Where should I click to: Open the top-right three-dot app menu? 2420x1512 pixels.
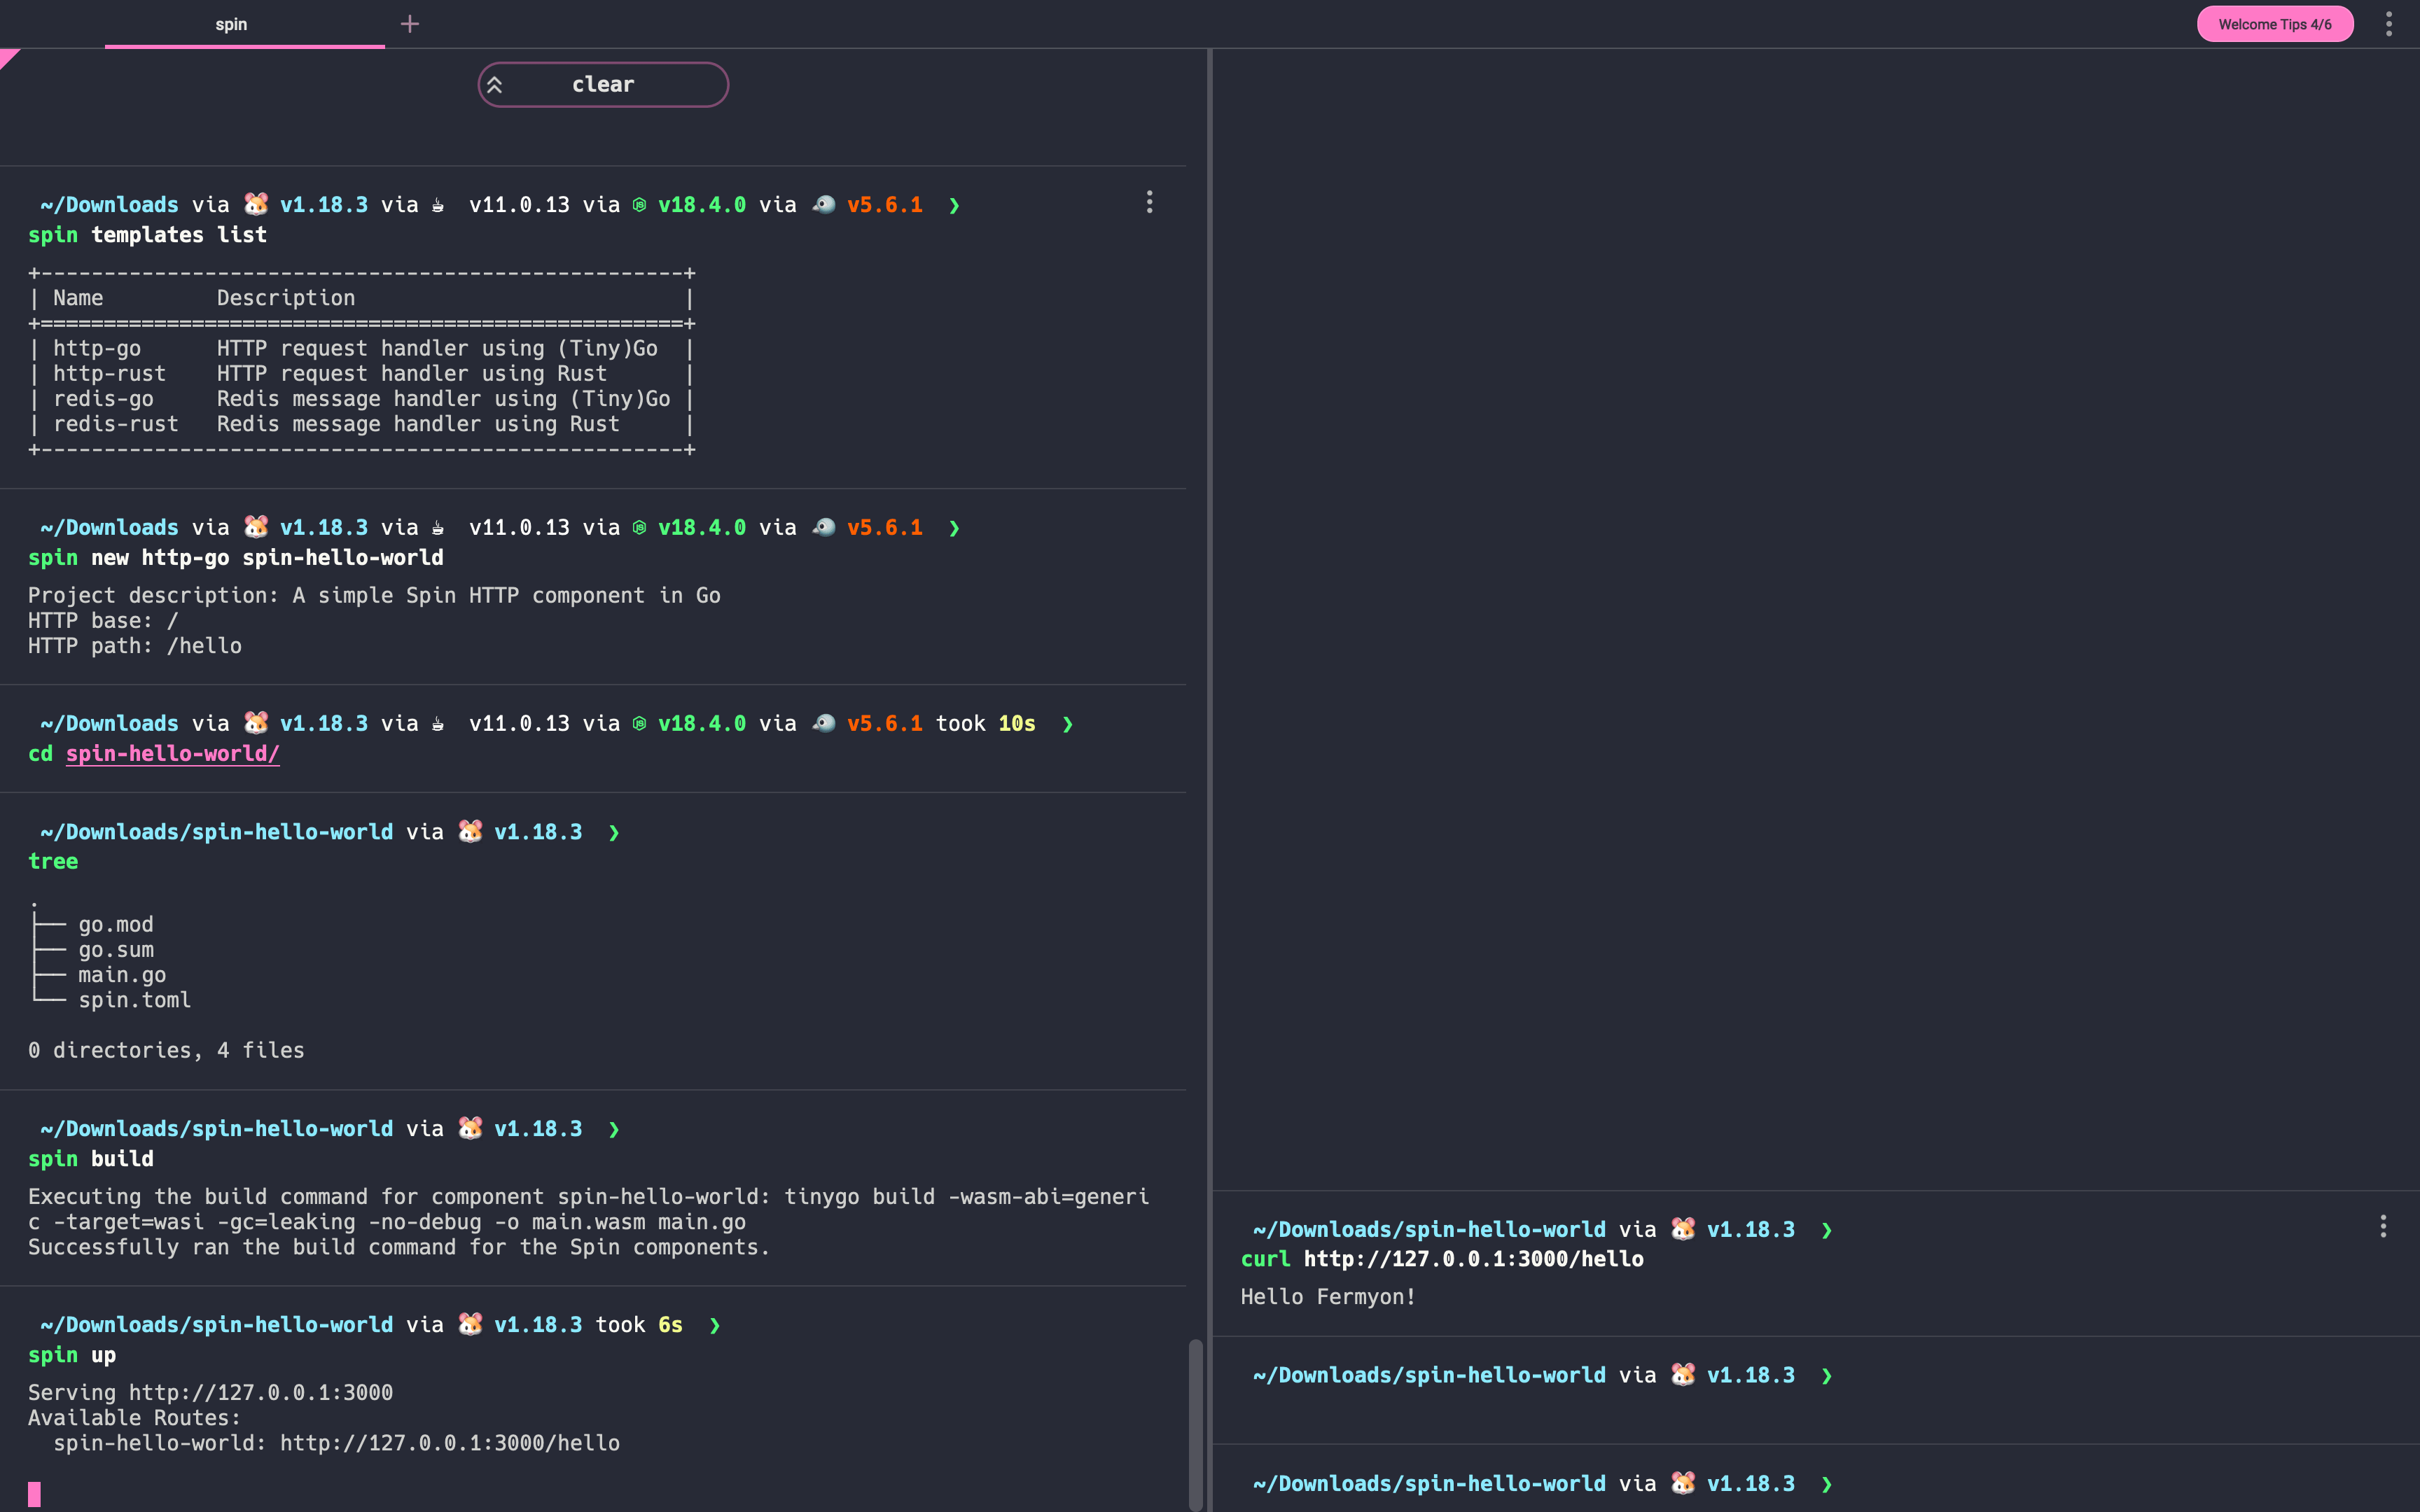[2388, 24]
